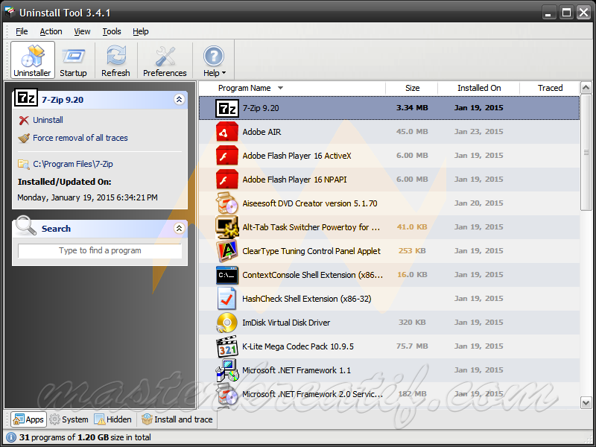596x447 pixels.
Task: Click the Jan 20, 2015 install date
Action: [478, 203]
